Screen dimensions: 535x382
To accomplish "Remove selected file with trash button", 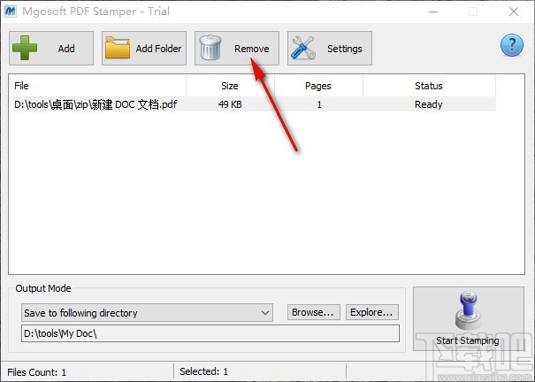I will (x=237, y=48).
